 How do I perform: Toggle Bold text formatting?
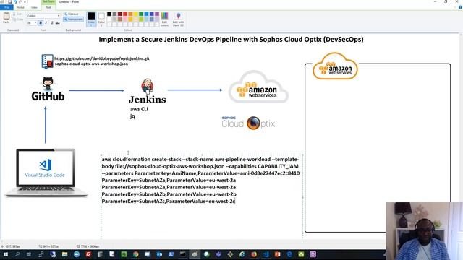pos(41,22)
